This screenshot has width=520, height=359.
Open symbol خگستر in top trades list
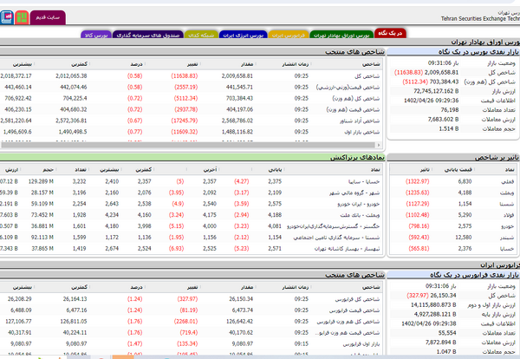334,226
